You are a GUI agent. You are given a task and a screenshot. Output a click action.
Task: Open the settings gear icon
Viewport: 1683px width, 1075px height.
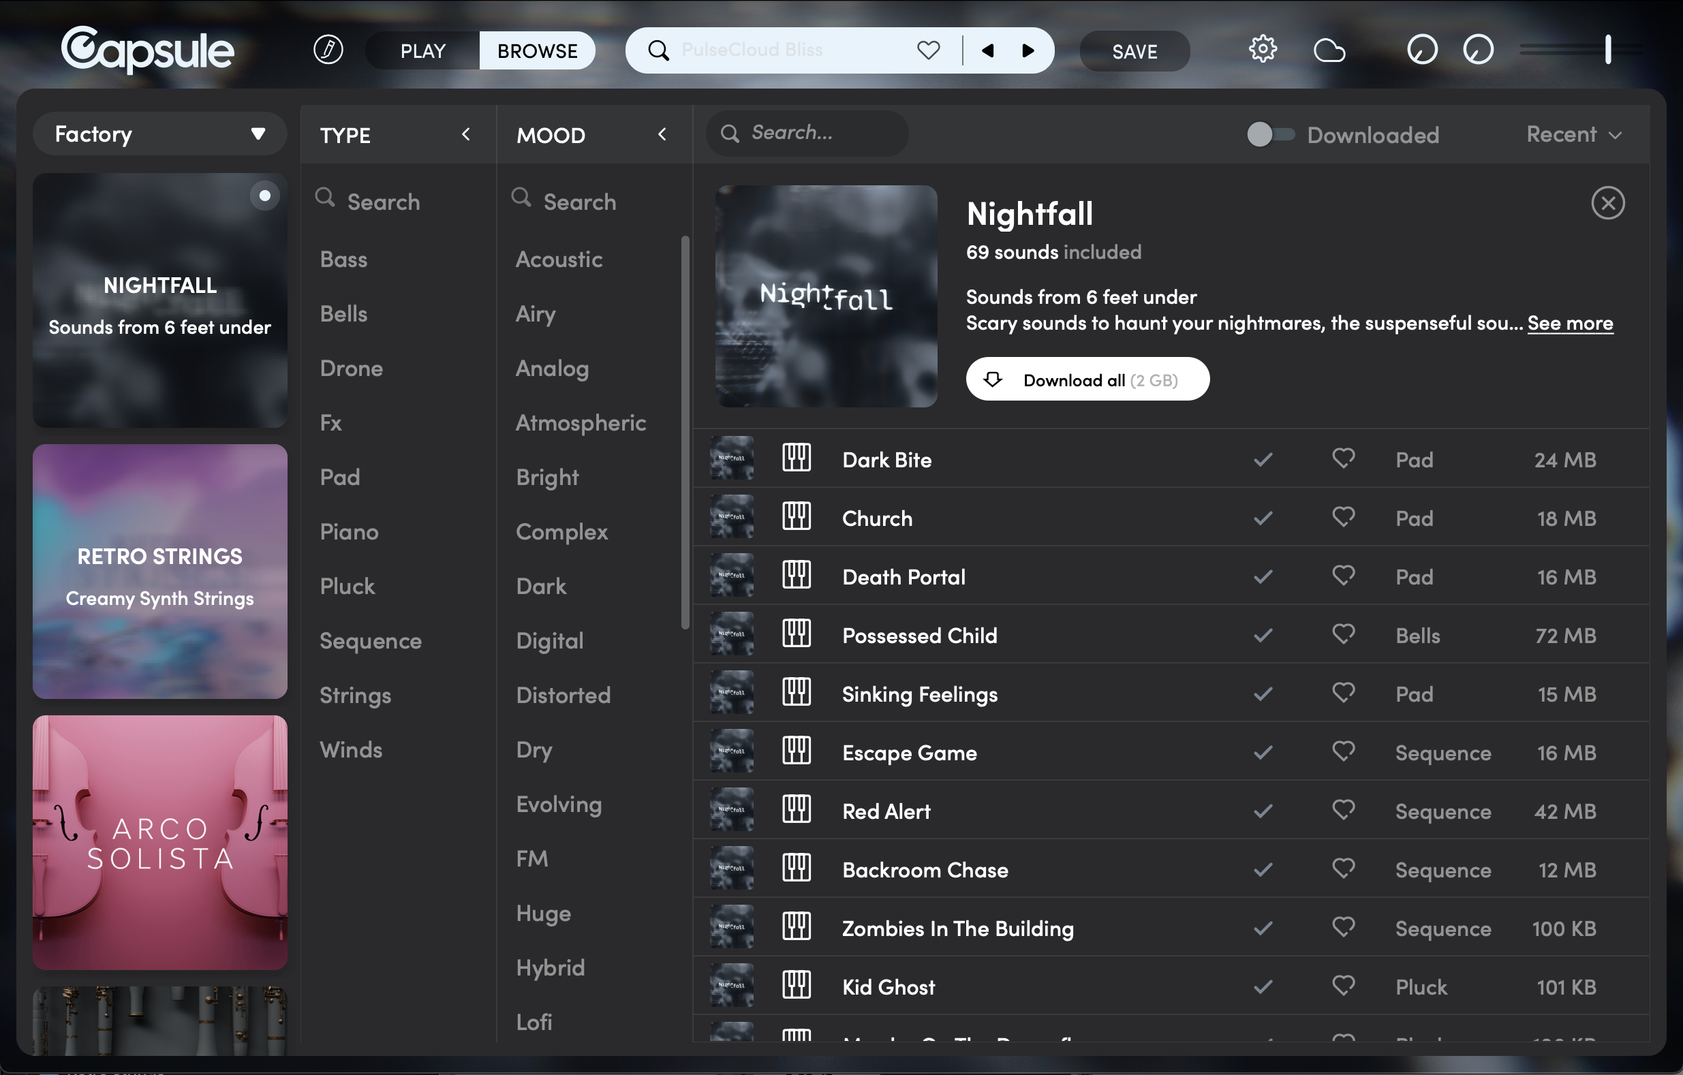1262,50
